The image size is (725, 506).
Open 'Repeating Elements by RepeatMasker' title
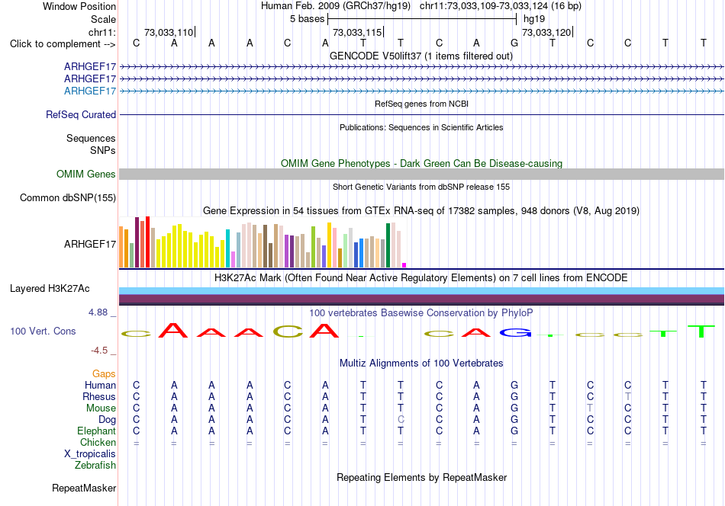click(x=421, y=477)
